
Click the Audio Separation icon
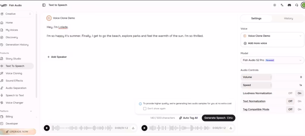click(2, 88)
